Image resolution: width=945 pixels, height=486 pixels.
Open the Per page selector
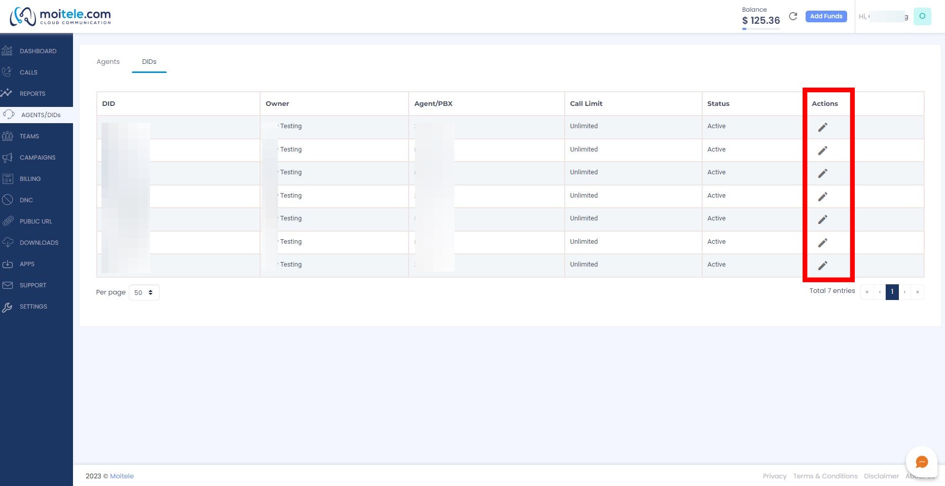point(144,292)
